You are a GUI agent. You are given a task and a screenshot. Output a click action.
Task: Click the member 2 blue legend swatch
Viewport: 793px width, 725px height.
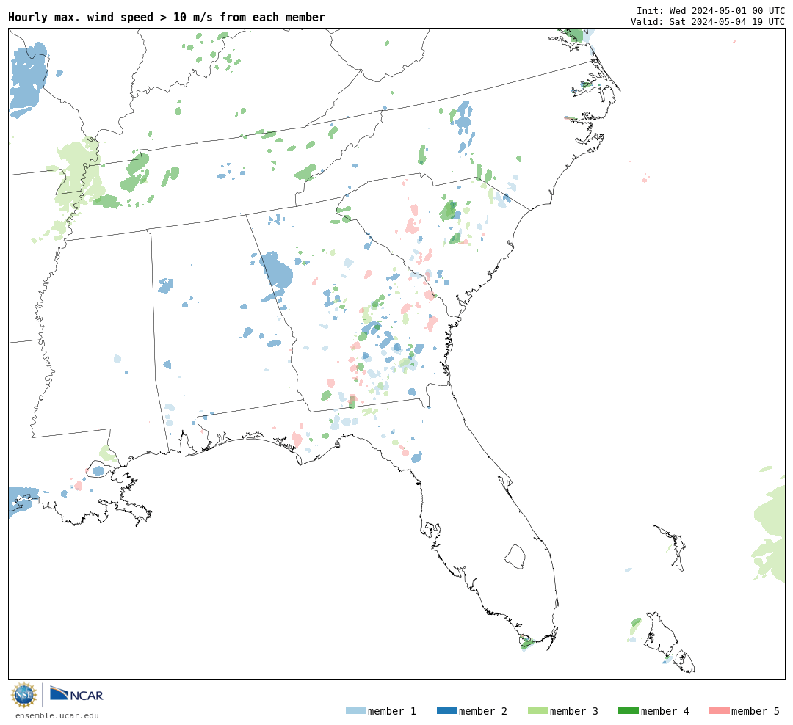(446, 711)
